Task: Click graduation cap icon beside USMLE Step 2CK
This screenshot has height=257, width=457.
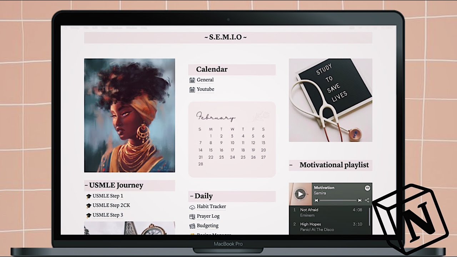Action: (x=89, y=206)
